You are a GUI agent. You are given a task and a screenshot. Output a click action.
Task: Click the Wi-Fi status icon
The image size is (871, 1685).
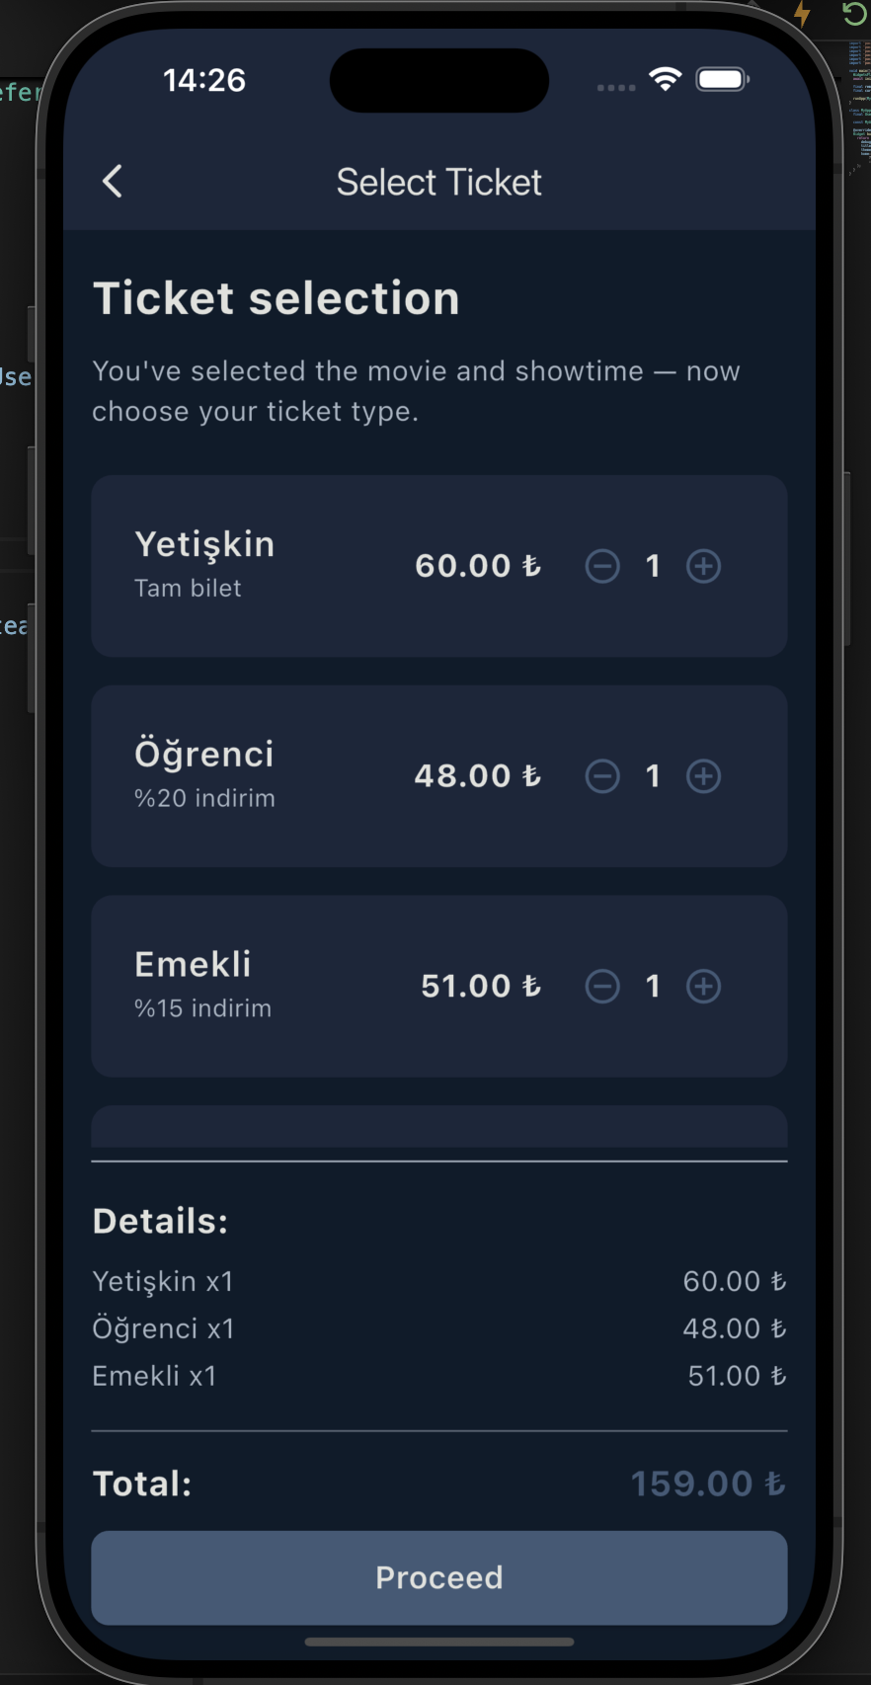[666, 80]
